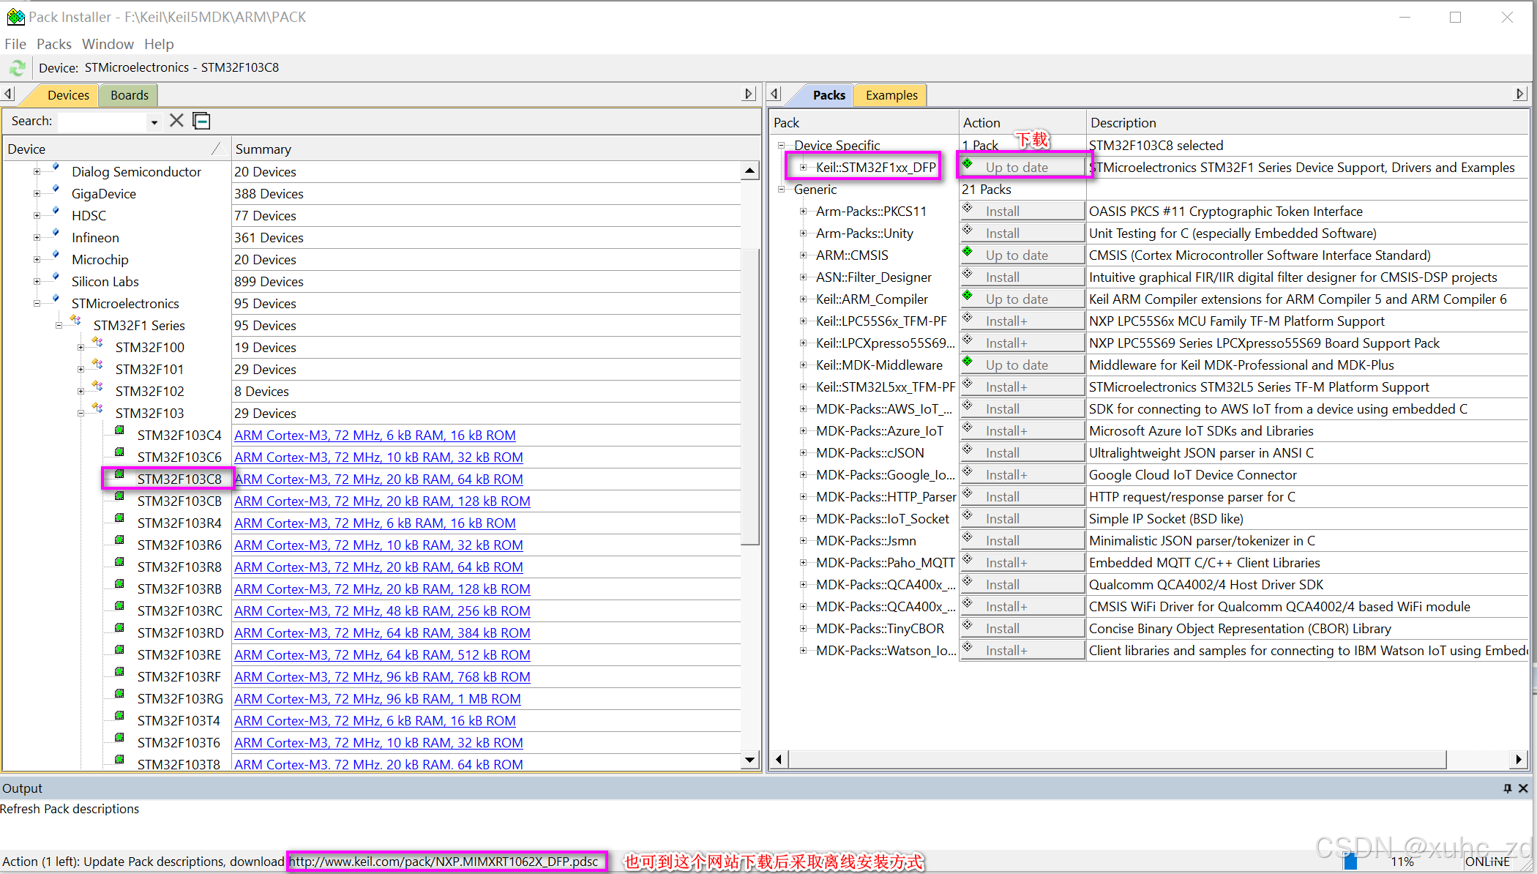This screenshot has width=1537, height=874.
Task: Click blue diamond icon beside Silicon Labs
Action: click(55, 277)
